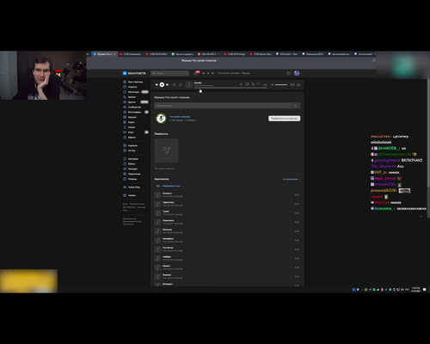This screenshot has height=344, width=430.
Task: Play track from the top header mini player
Action: click(208, 73)
